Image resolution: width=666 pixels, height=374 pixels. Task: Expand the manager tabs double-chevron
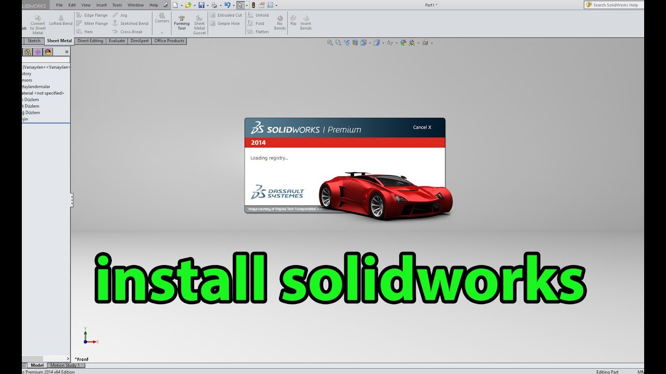pyautogui.click(x=67, y=52)
